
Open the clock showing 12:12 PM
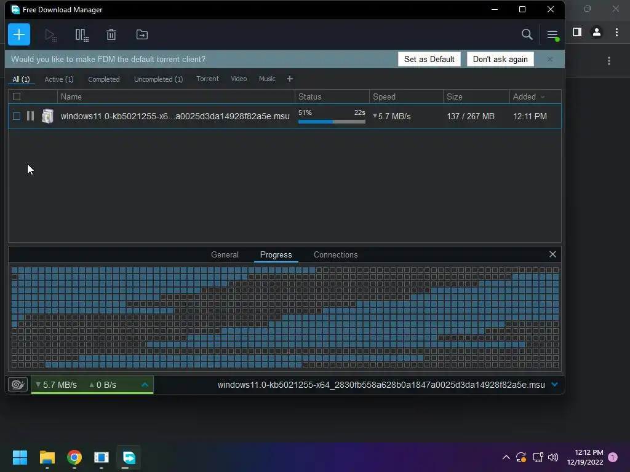[585, 457]
